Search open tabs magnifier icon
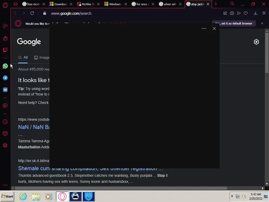Image resolution: width=269 pixels, height=202 pixels. tap(232, 4)
